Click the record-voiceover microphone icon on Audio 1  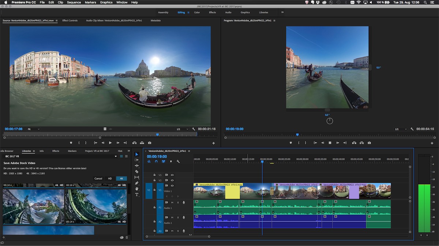click(184, 203)
